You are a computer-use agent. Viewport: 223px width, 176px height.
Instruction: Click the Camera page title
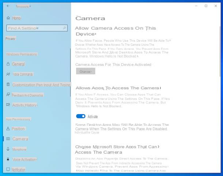coord(90,18)
